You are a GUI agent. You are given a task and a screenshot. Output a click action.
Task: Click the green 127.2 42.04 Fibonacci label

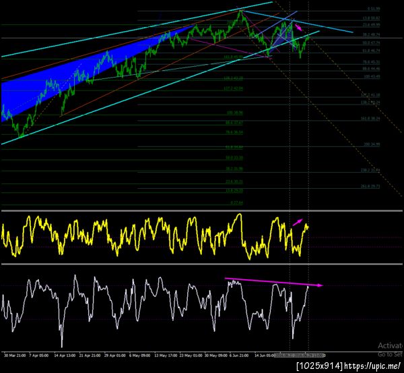coord(234,88)
